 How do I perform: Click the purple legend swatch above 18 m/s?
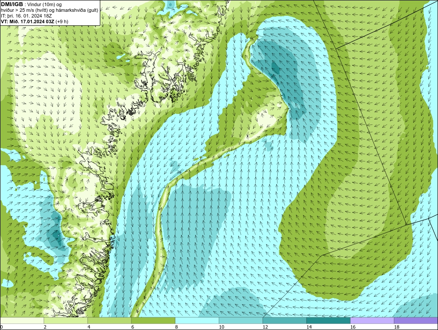tap(416, 320)
